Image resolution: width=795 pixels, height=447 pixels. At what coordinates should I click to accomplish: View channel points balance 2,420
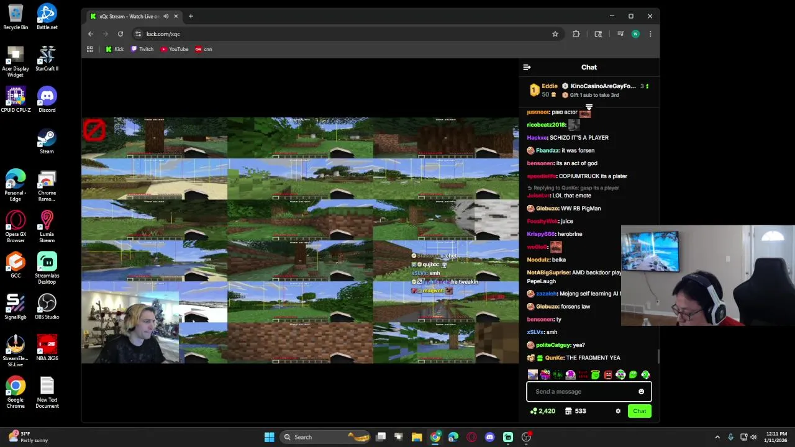[542, 411]
